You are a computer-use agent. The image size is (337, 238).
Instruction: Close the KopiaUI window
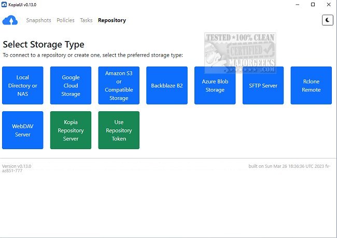(x=328, y=5)
